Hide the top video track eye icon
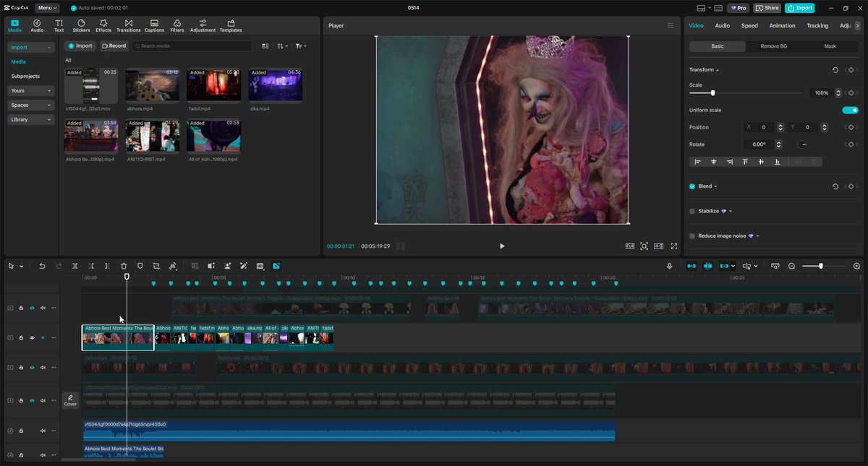 point(32,308)
